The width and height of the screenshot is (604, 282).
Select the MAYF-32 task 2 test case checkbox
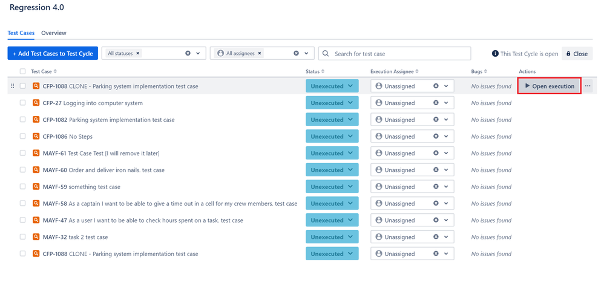coord(23,237)
